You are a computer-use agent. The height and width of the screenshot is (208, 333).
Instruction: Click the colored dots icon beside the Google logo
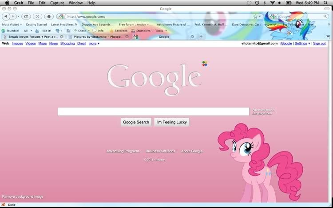pos(205,64)
